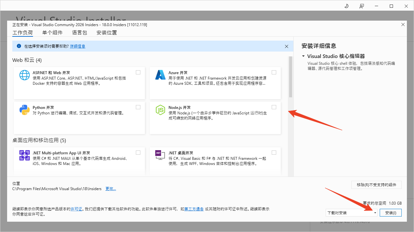
Task: Click the .NET desktop development icon
Action: pos(159,155)
